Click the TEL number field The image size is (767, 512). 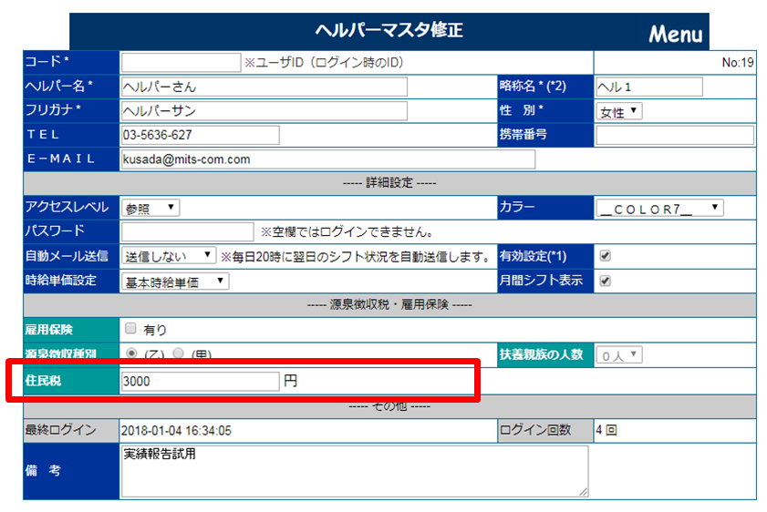[200, 135]
